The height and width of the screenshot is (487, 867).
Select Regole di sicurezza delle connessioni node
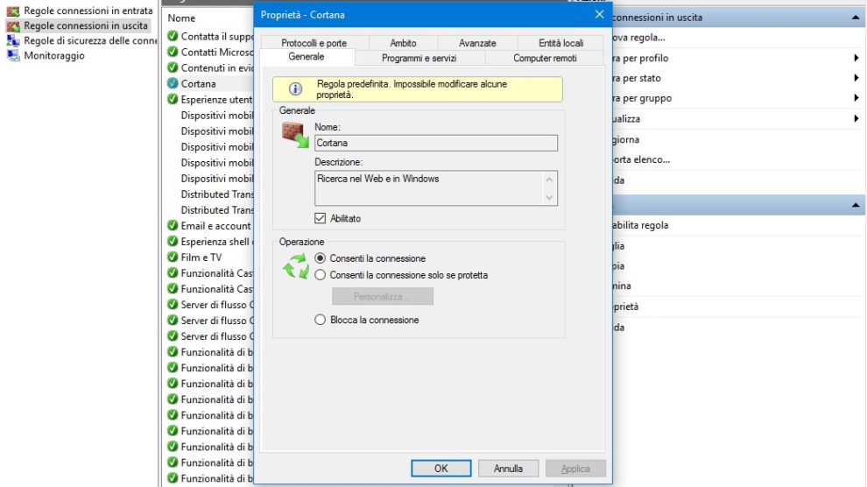click(90, 40)
